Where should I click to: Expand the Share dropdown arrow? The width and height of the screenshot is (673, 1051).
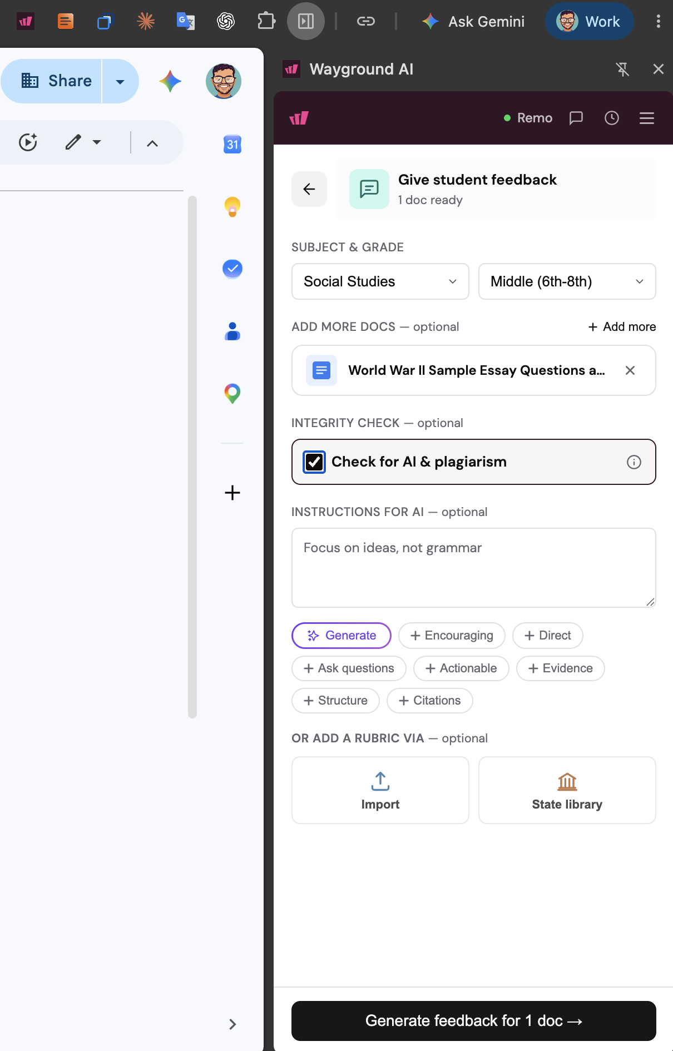pyautogui.click(x=120, y=81)
